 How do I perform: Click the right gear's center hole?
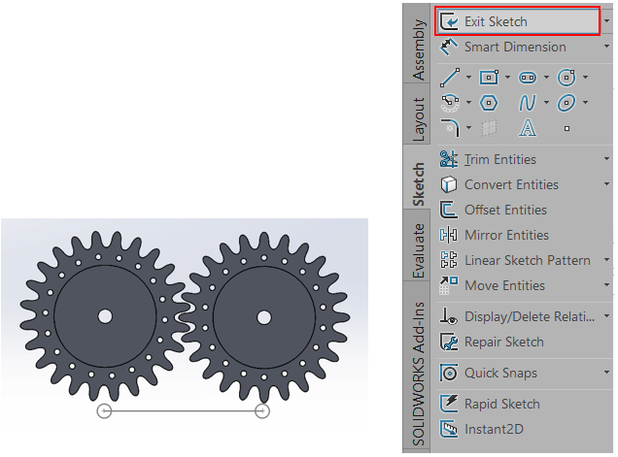(x=263, y=317)
